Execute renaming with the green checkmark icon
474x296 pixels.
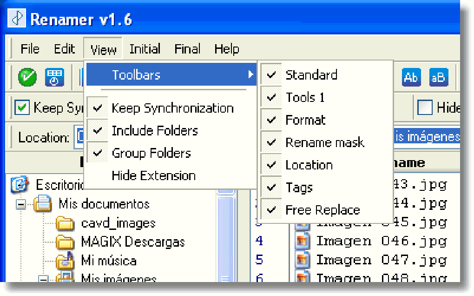[27, 77]
